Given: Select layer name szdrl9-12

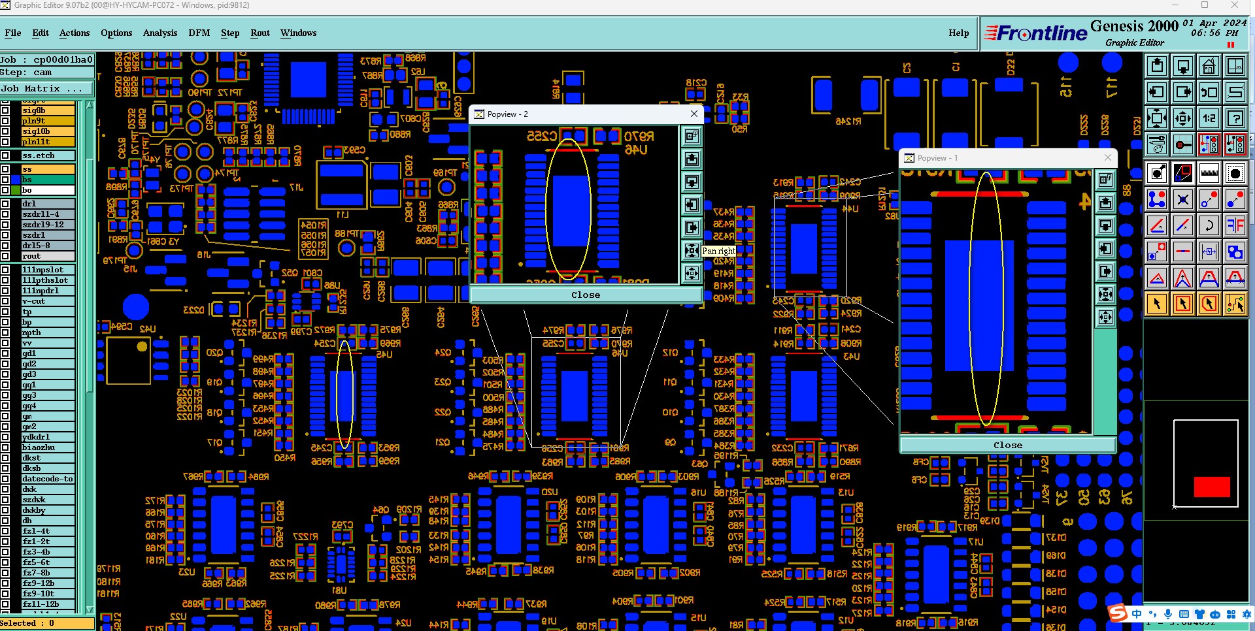Looking at the screenshot, I should 48,225.
